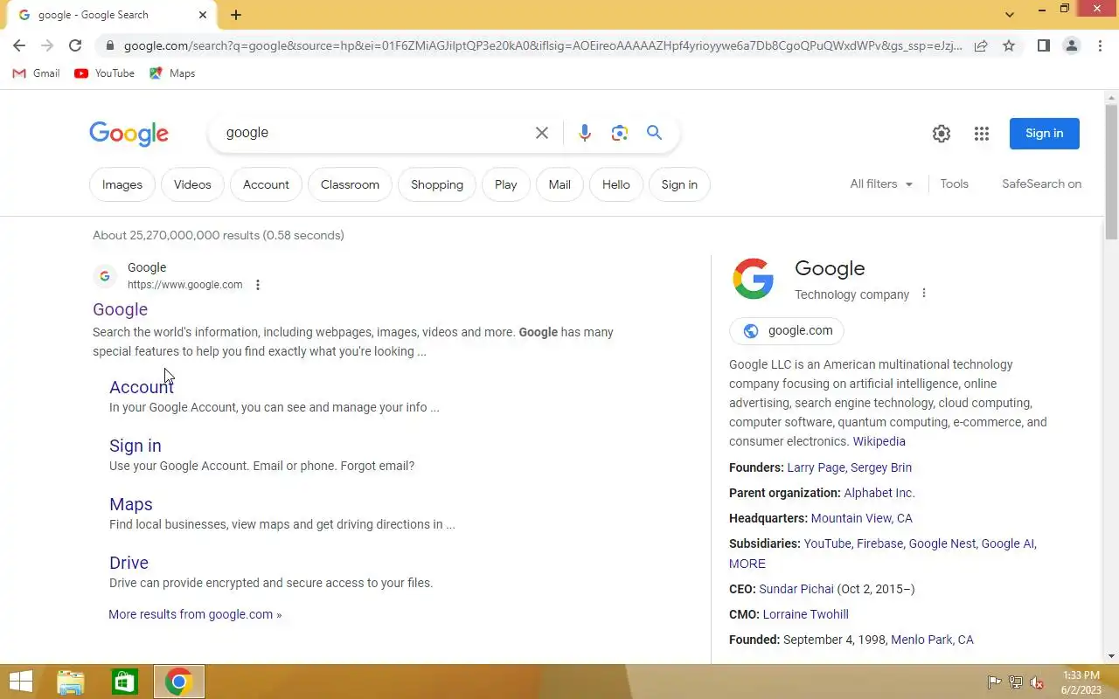The image size is (1119, 699).
Task: Click Sundar Pichai link
Action: (x=796, y=589)
